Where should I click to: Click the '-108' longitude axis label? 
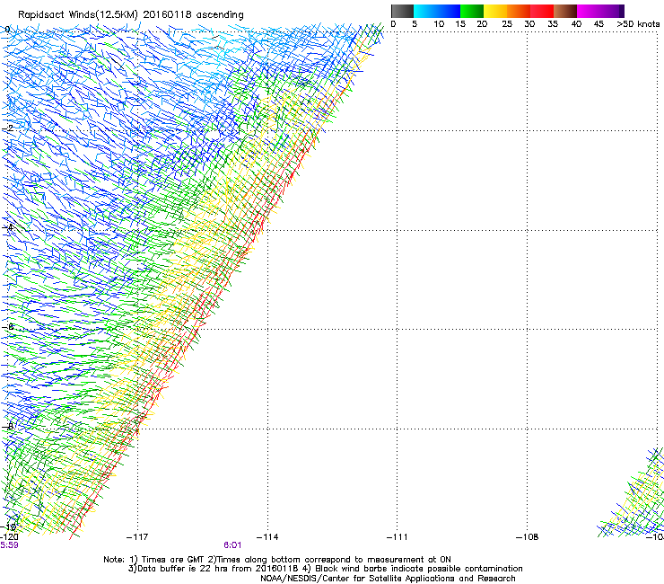pos(527,537)
